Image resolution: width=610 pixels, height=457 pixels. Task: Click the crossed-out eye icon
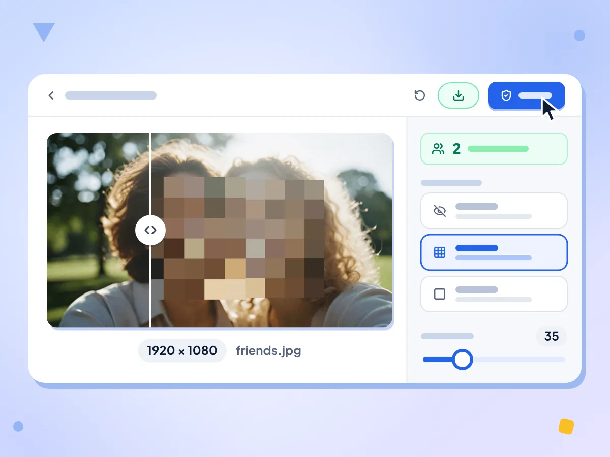439,211
